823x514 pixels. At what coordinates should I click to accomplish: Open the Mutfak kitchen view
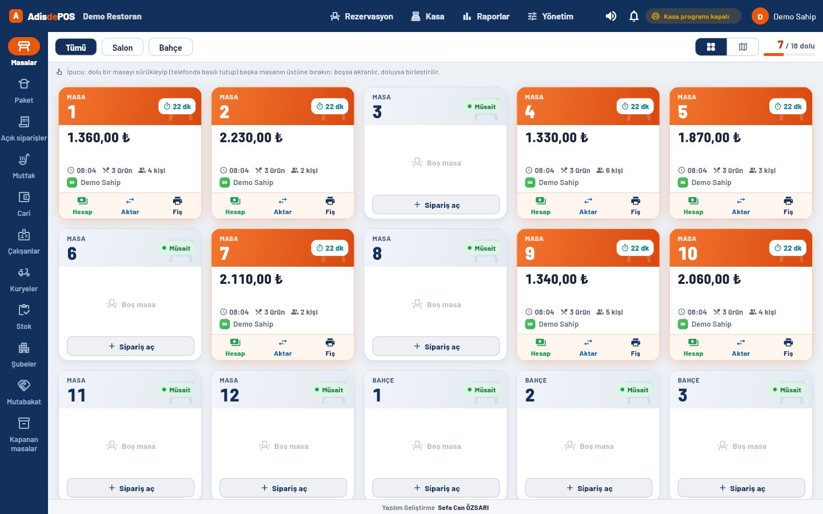24,166
